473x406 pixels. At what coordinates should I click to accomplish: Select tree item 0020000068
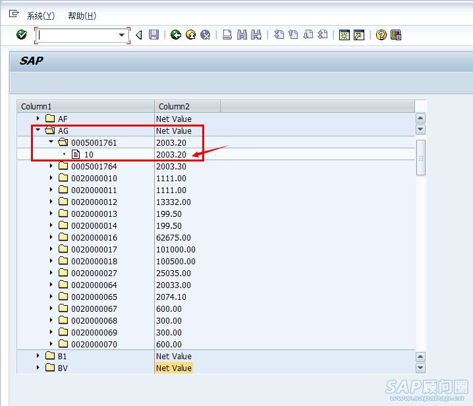tap(94, 320)
